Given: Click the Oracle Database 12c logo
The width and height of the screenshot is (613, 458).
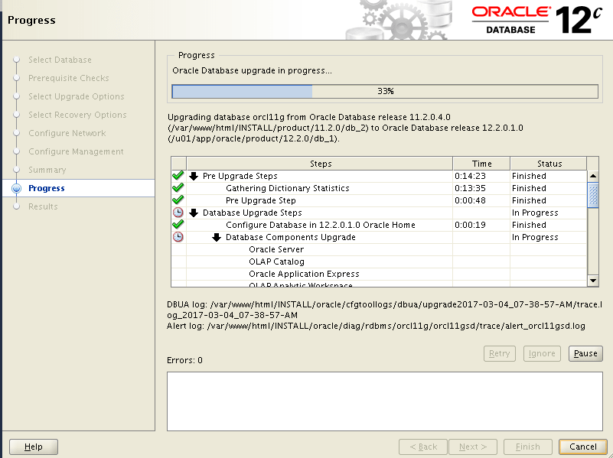Looking at the screenshot, I should click(x=536, y=20).
